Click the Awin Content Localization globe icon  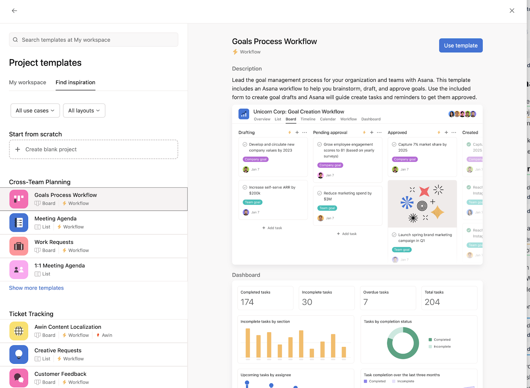(x=19, y=331)
